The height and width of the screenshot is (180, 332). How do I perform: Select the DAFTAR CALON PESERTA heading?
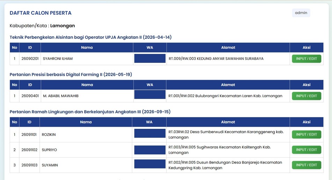40,13
